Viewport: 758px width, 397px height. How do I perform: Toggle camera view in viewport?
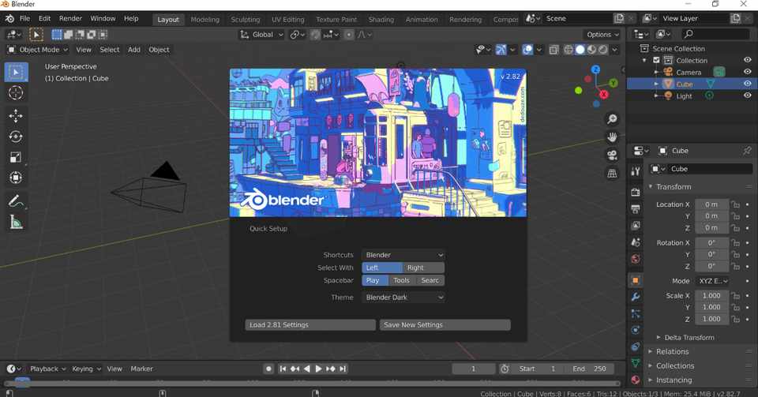tap(612, 155)
